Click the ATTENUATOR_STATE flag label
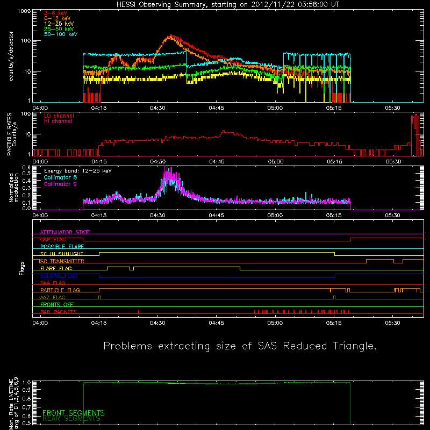The width and height of the screenshot is (430, 430). point(65,232)
